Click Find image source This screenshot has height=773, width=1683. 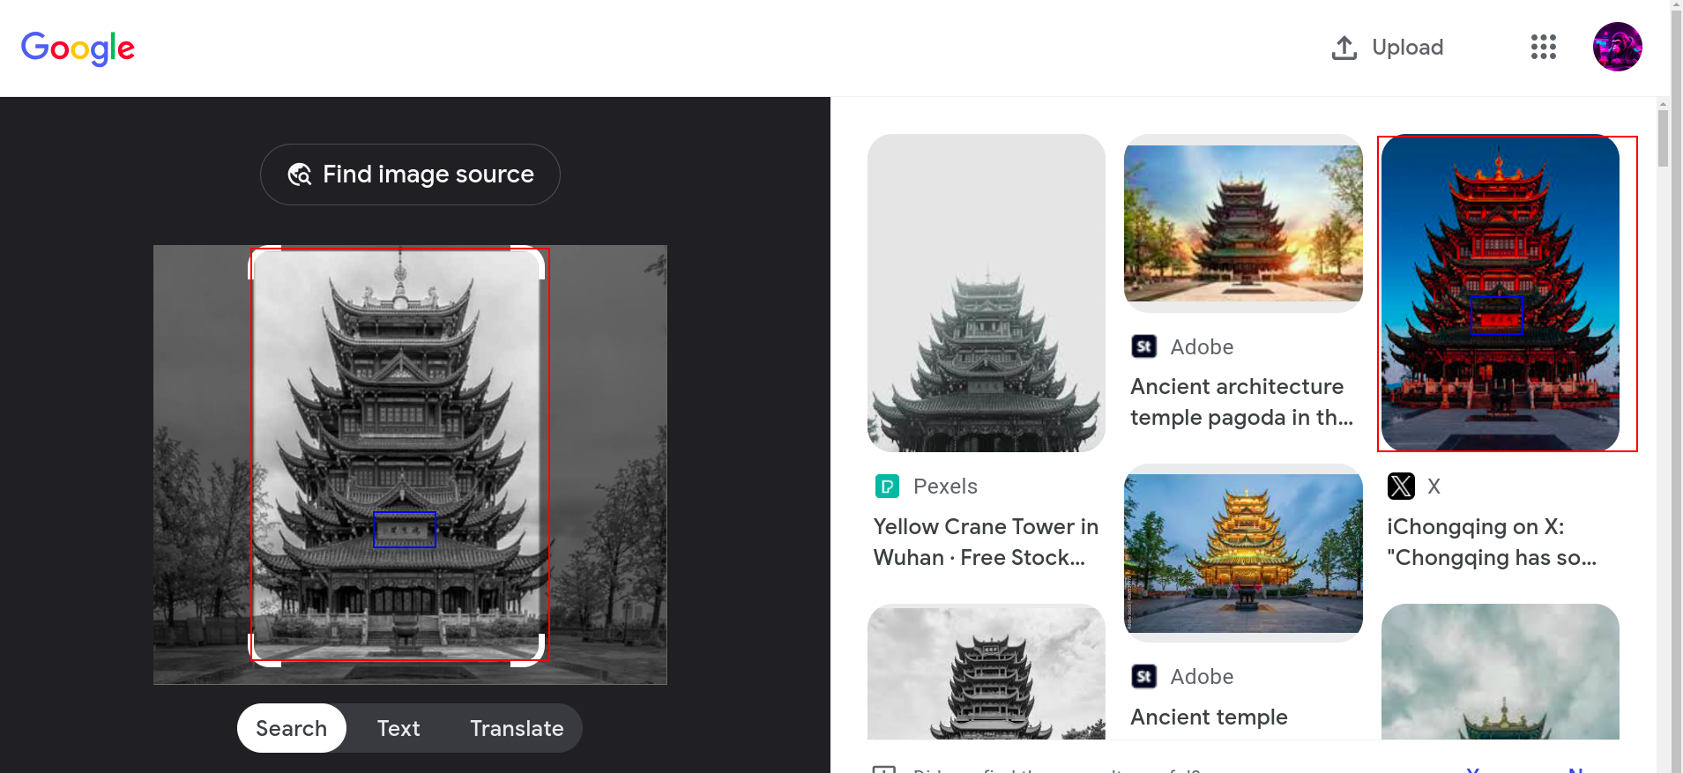(410, 175)
